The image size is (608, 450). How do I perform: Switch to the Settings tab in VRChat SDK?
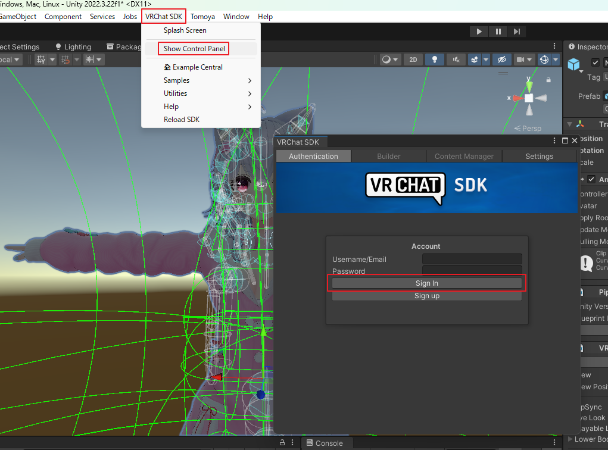tap(539, 156)
